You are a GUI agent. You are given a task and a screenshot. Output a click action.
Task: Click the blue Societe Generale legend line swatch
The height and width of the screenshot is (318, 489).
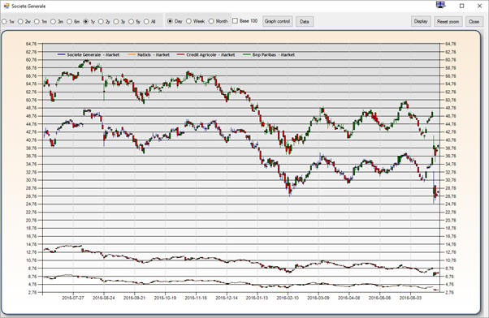coord(62,55)
